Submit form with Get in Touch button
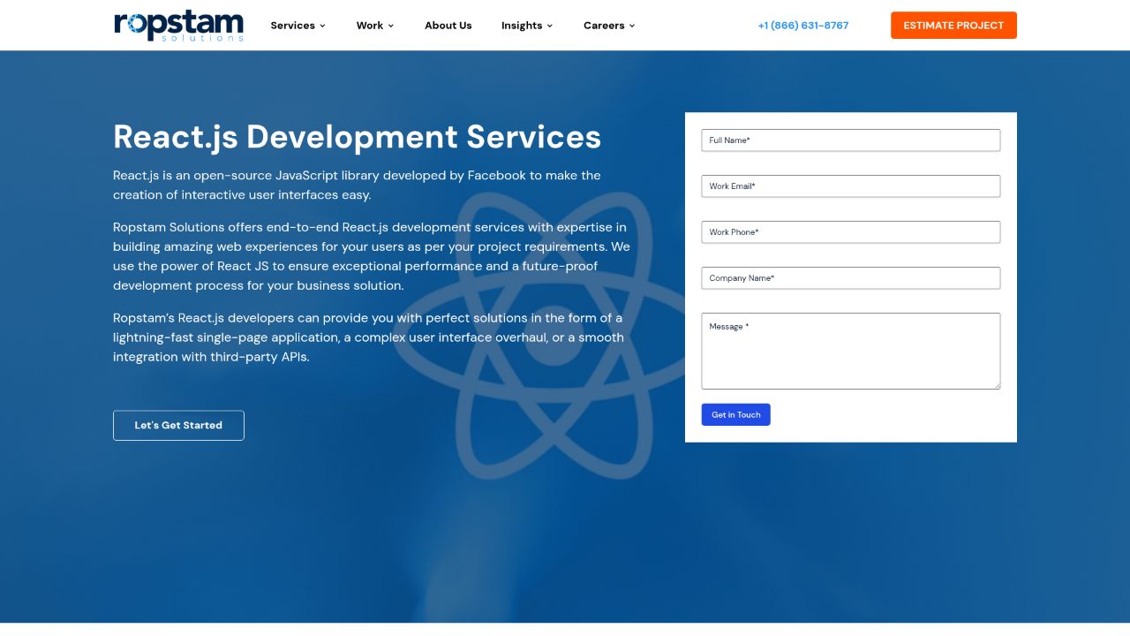Image resolution: width=1130 pixels, height=636 pixels. coord(735,414)
